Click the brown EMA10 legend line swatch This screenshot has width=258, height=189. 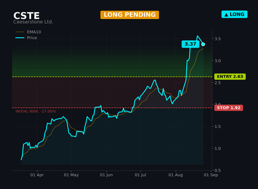(20, 32)
